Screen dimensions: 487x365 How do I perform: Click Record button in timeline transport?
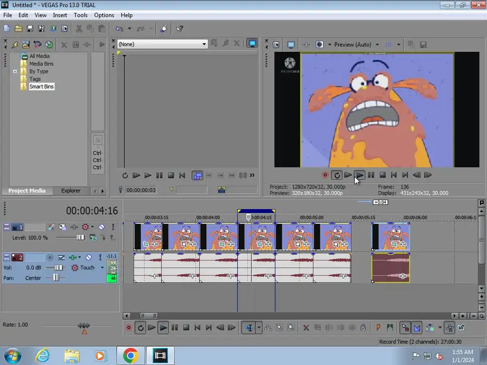128,327
